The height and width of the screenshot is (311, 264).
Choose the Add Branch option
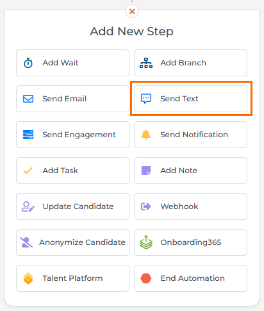[190, 63]
